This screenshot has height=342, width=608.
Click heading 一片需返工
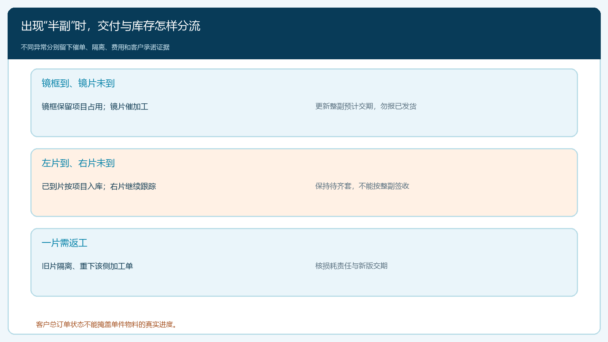click(65, 243)
